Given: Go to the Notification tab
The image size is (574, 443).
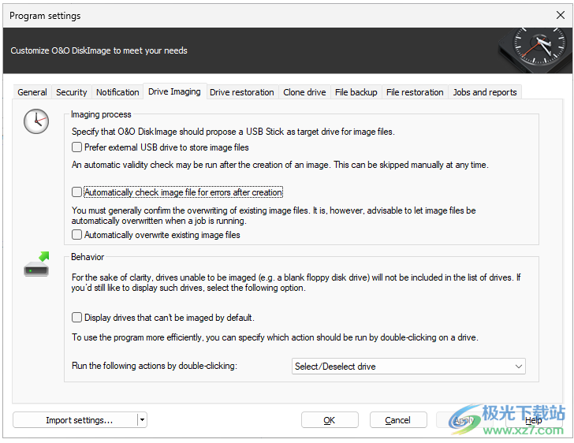Looking at the screenshot, I should pyautogui.click(x=117, y=92).
